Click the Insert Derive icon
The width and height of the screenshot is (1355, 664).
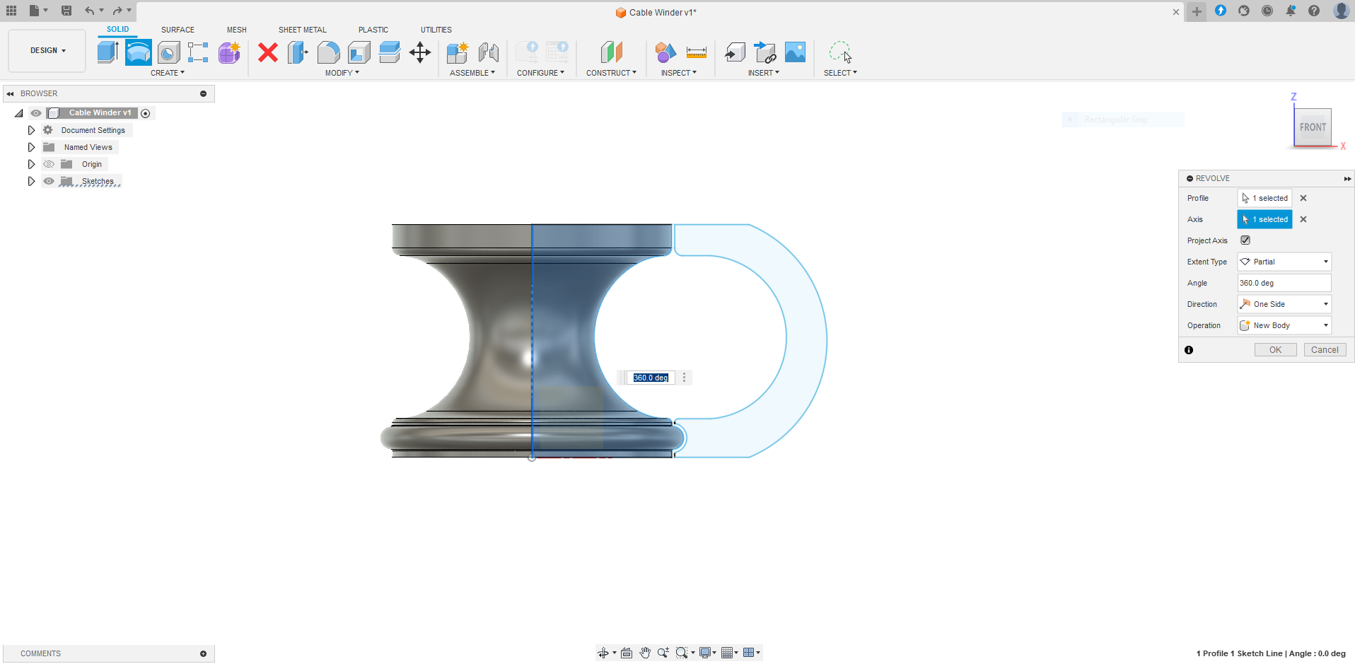coord(735,52)
